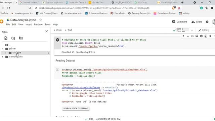The height and width of the screenshot is (121, 215).
Task: Close the Files side panel
Action: click(x=46, y=31)
